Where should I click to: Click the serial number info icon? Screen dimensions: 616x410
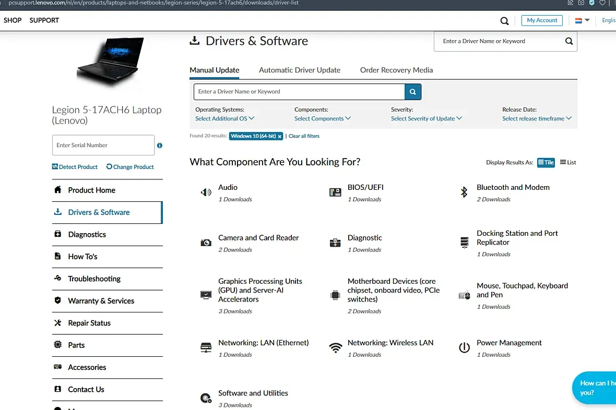(x=160, y=146)
